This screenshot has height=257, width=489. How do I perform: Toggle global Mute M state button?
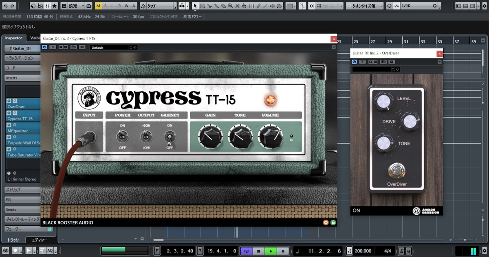click(x=98, y=6)
